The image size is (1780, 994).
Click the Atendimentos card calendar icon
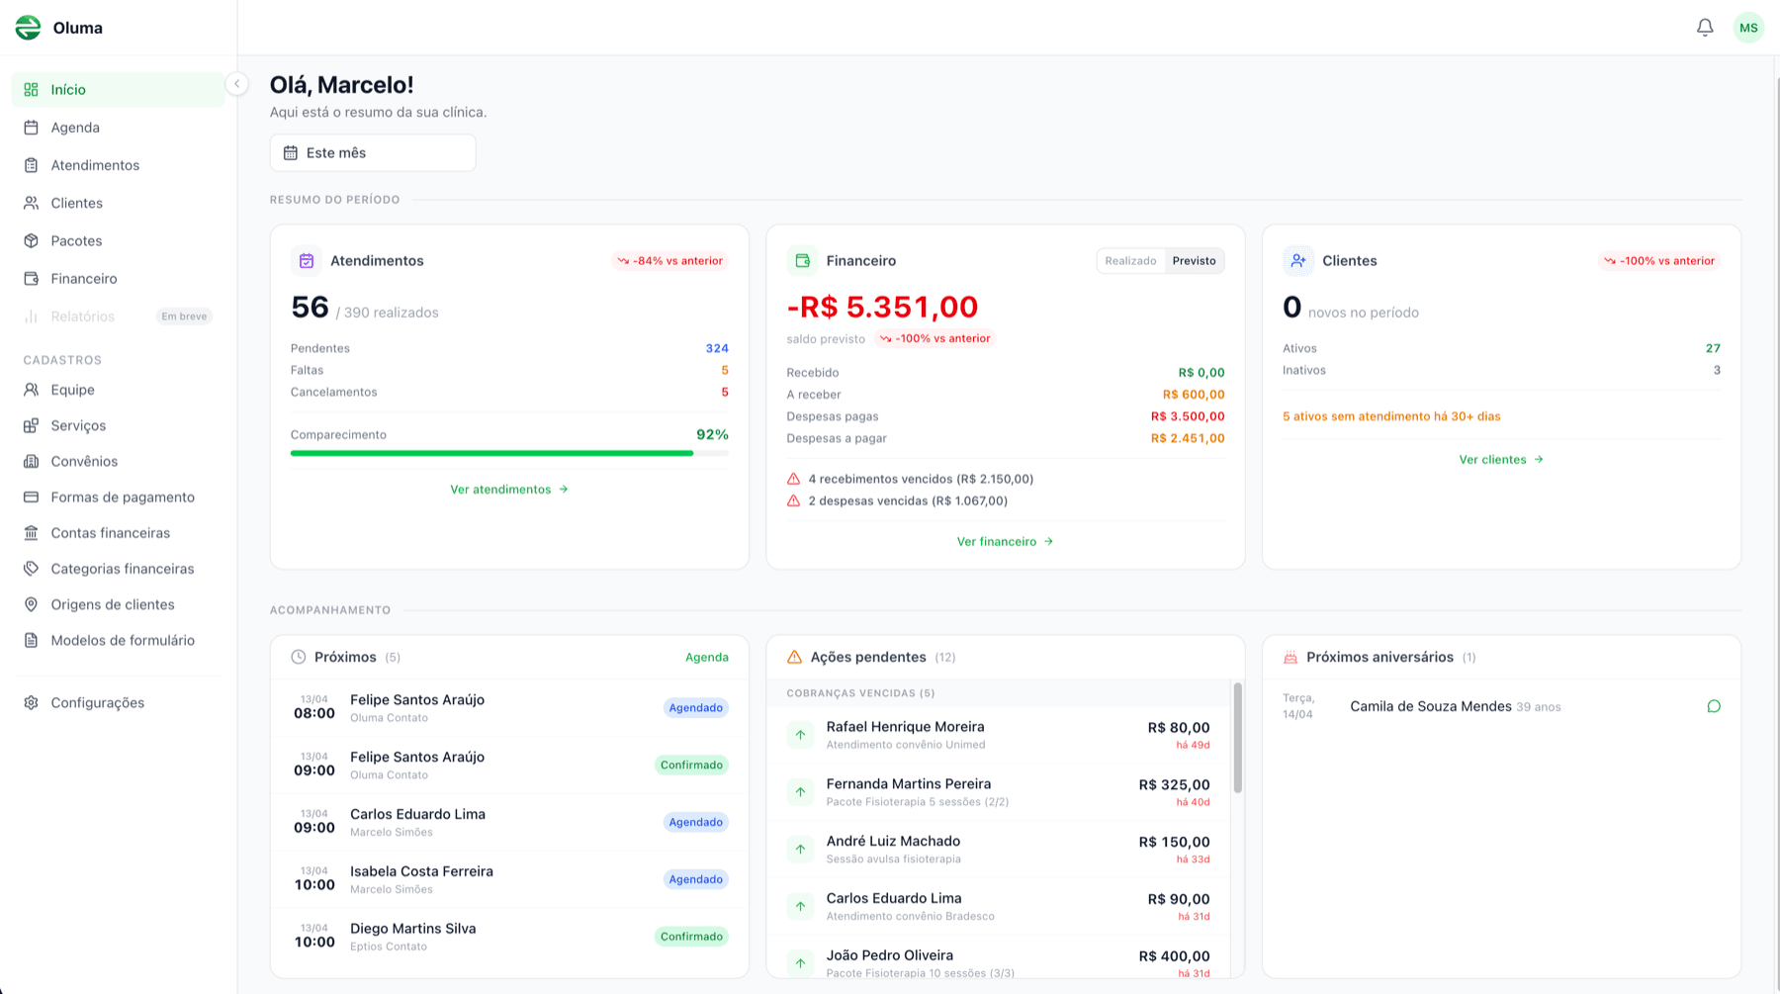[307, 261]
